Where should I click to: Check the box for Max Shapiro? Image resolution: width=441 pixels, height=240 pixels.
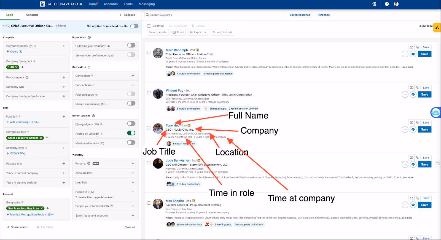pyautogui.click(x=149, y=203)
